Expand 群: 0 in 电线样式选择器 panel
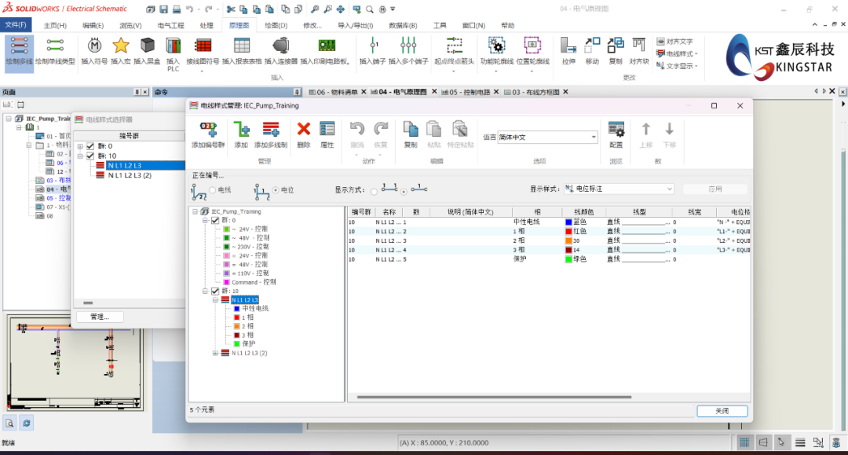Image resolution: width=848 pixels, height=455 pixels. (x=81, y=146)
